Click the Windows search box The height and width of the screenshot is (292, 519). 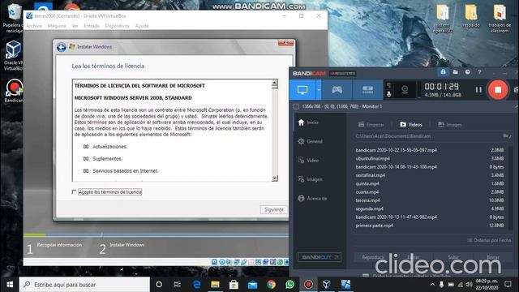tap(84, 285)
